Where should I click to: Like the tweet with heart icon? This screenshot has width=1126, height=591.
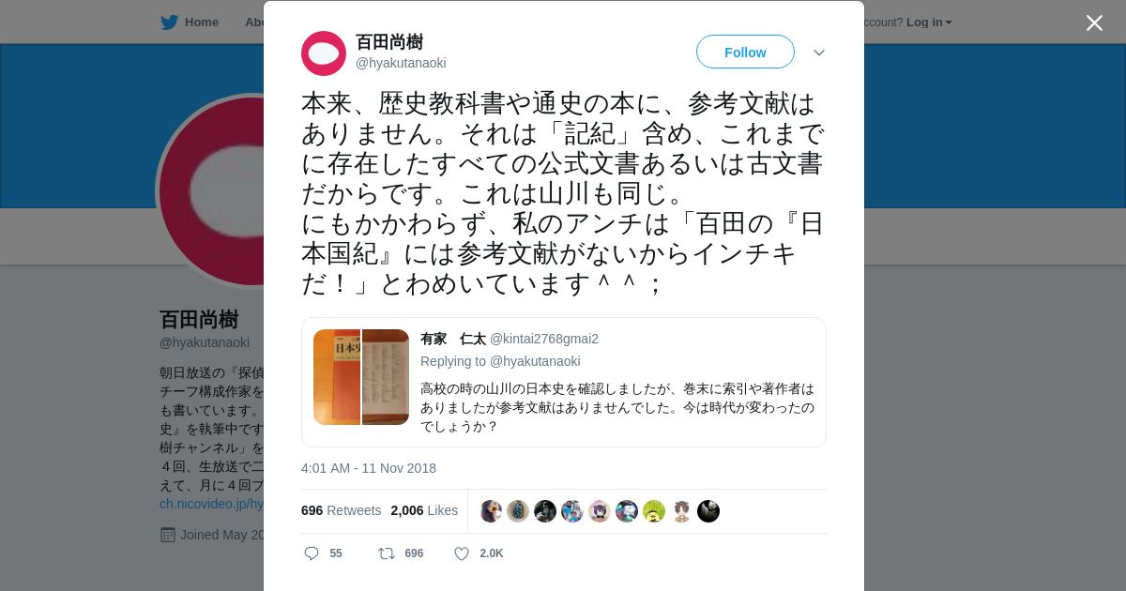462,553
